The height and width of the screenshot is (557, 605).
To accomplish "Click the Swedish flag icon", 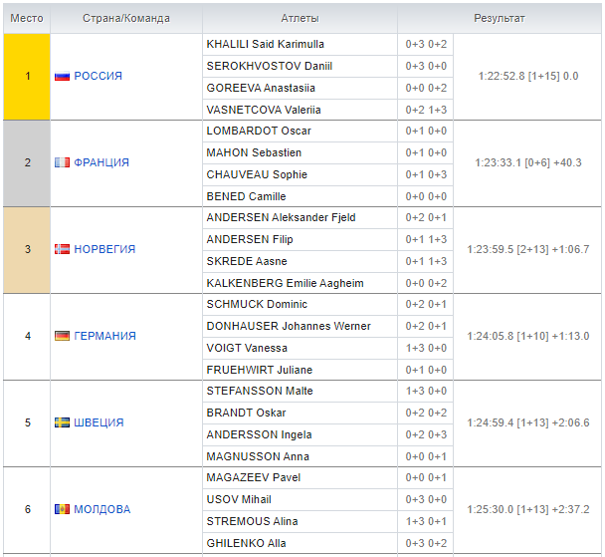I will (x=62, y=423).
